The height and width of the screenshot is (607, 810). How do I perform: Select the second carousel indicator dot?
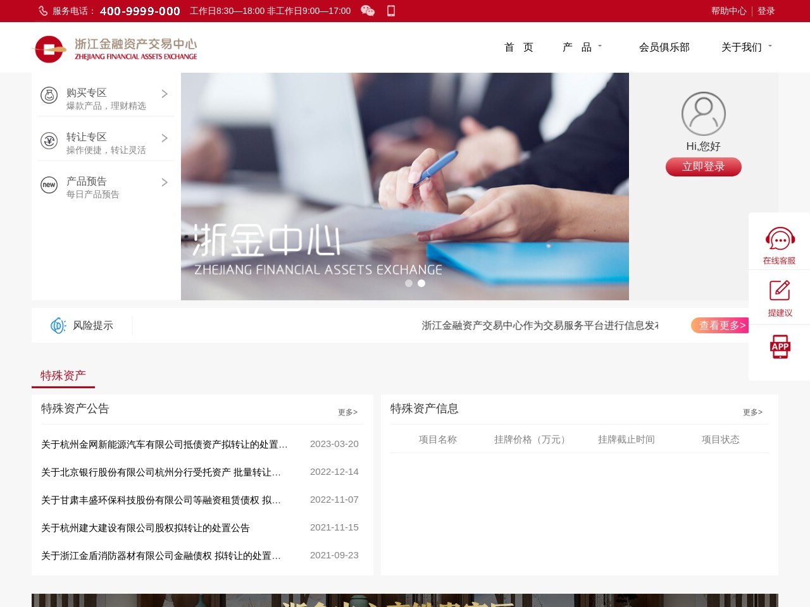pos(421,283)
